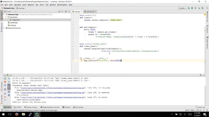Open Search Everywhere magnifier icon
Viewport: 209px width, 117px height.
coord(207,8)
